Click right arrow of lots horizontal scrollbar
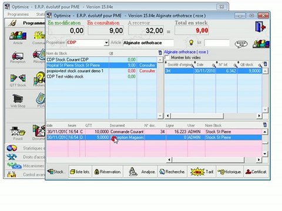This screenshot has height=211, width=282. click(259, 115)
